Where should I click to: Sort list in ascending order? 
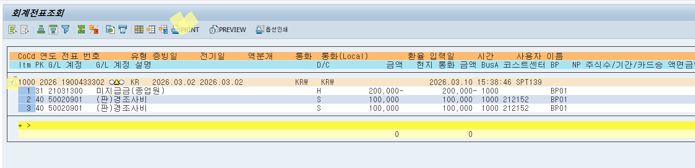click(41, 29)
